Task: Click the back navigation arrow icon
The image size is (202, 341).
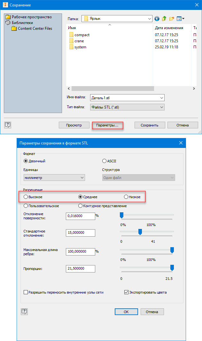Action: [157, 19]
